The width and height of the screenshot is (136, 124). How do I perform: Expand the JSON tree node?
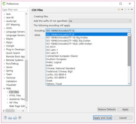[x=4, y=28]
